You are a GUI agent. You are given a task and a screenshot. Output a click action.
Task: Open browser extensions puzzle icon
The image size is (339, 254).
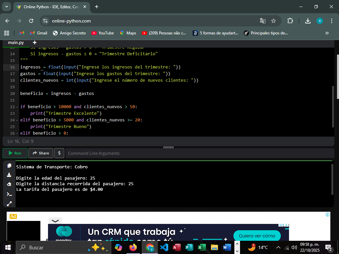point(290,21)
